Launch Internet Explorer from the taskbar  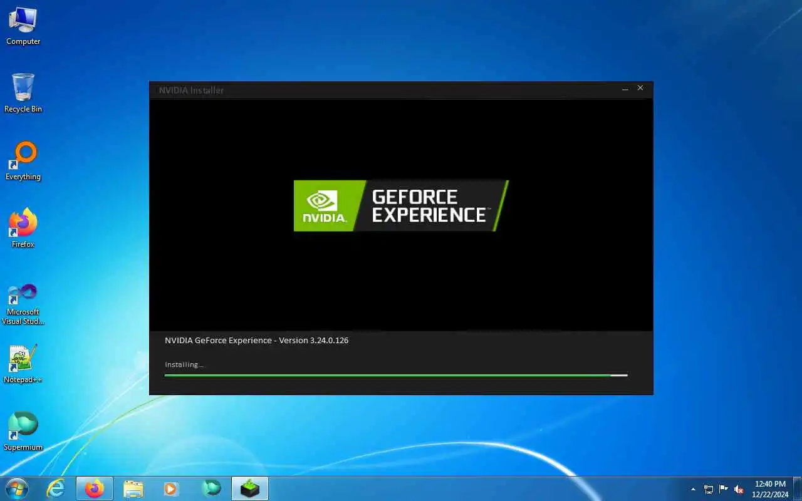(x=56, y=488)
